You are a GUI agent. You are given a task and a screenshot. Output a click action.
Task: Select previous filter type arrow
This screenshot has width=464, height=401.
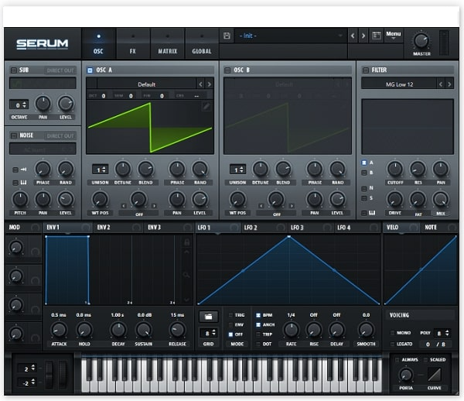coord(441,84)
